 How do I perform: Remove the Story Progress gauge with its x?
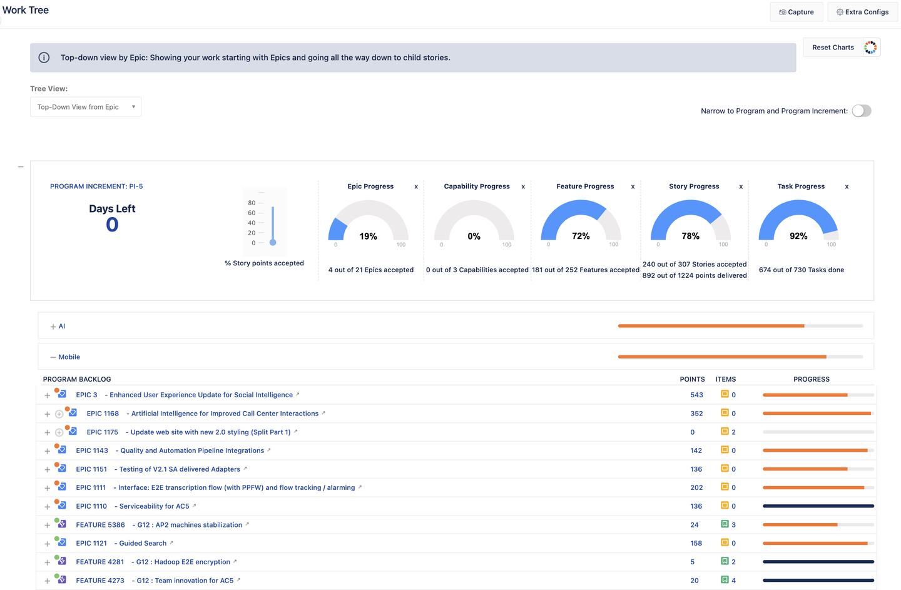click(x=741, y=187)
